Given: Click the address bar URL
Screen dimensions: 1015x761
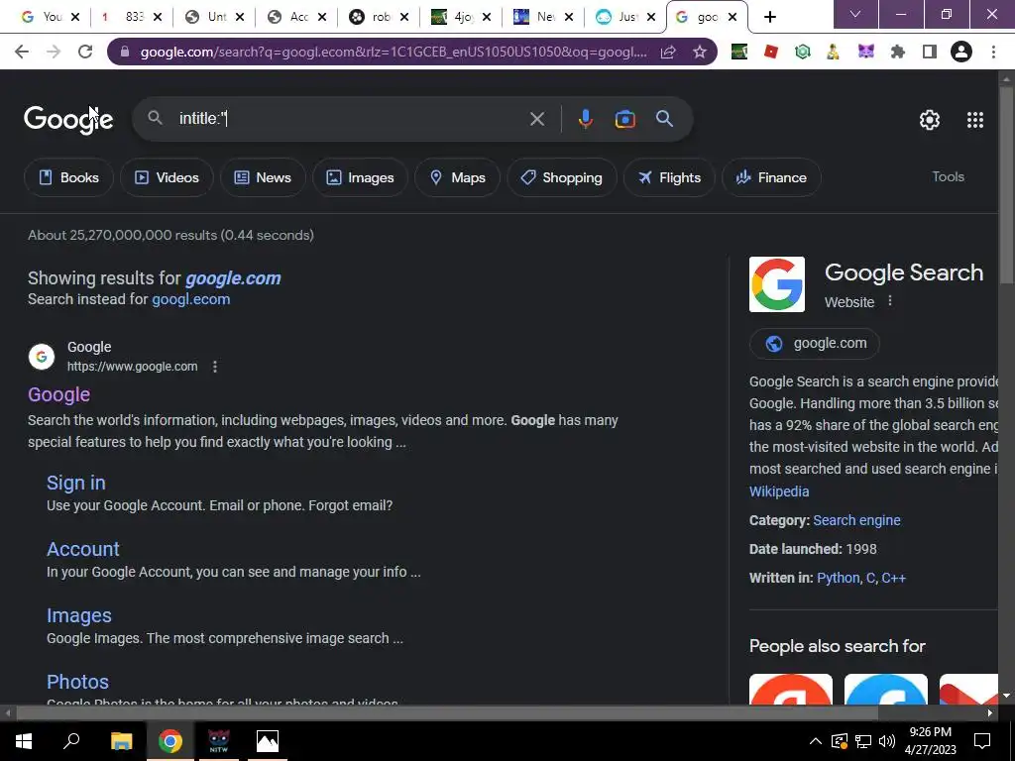Looking at the screenshot, I should point(393,52).
